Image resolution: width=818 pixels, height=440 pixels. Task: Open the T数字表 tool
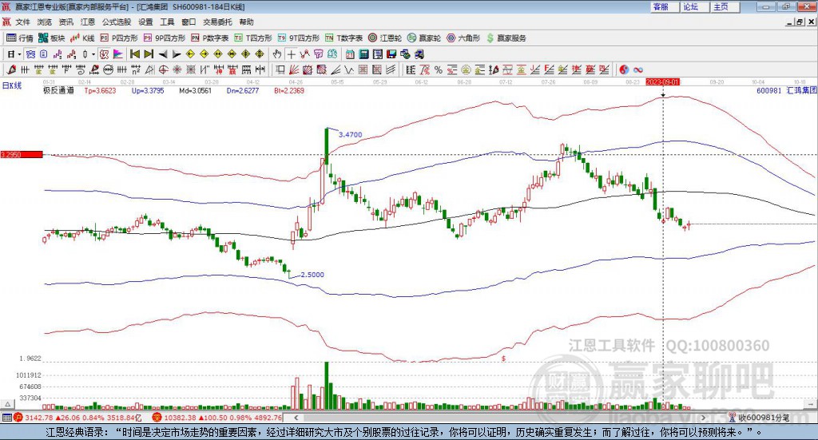coord(343,38)
